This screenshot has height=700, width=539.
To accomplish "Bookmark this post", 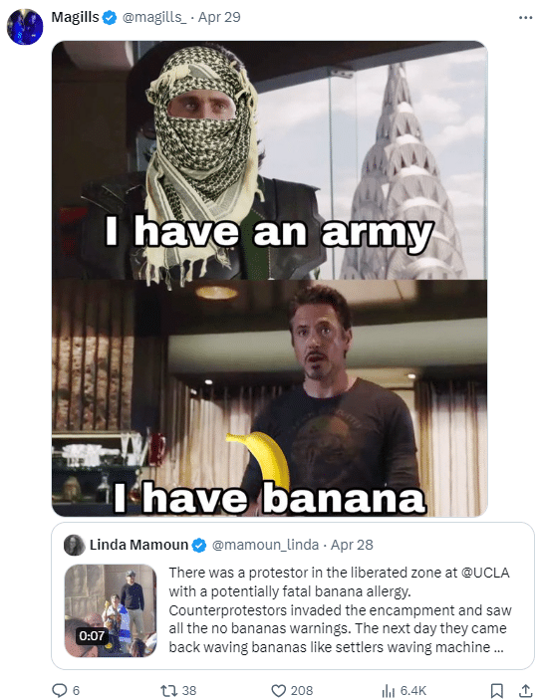I will pos(497,690).
